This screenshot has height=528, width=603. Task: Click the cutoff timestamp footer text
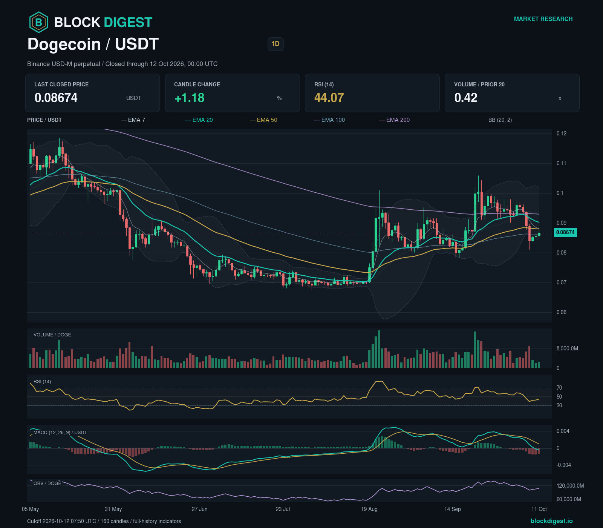click(x=104, y=521)
